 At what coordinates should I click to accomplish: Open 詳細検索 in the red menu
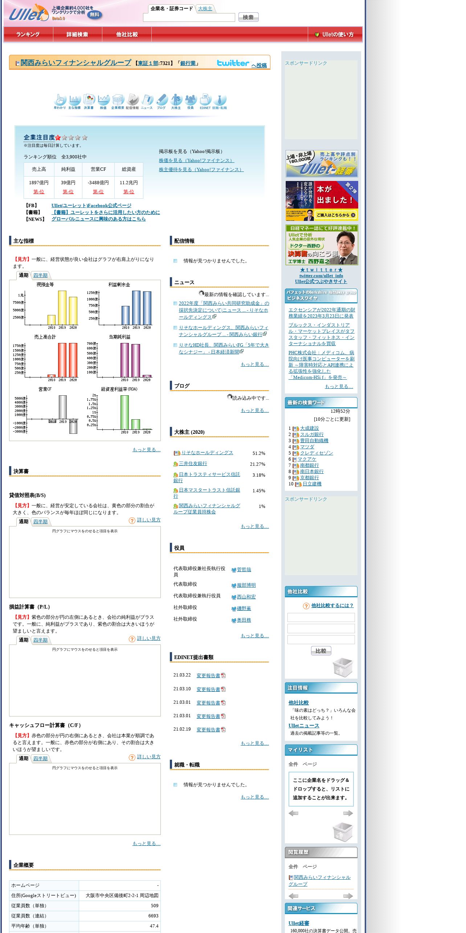click(77, 35)
